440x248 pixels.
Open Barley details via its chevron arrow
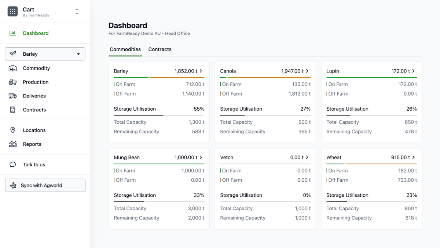[x=201, y=71]
